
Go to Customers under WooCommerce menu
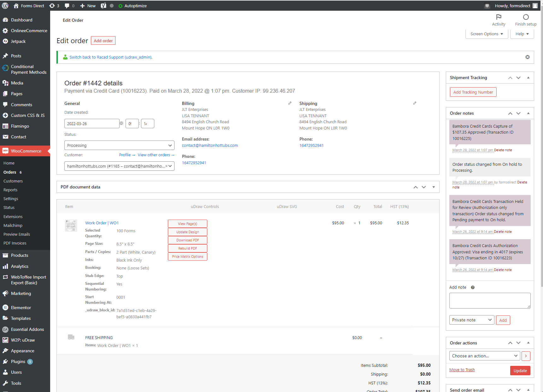point(13,181)
